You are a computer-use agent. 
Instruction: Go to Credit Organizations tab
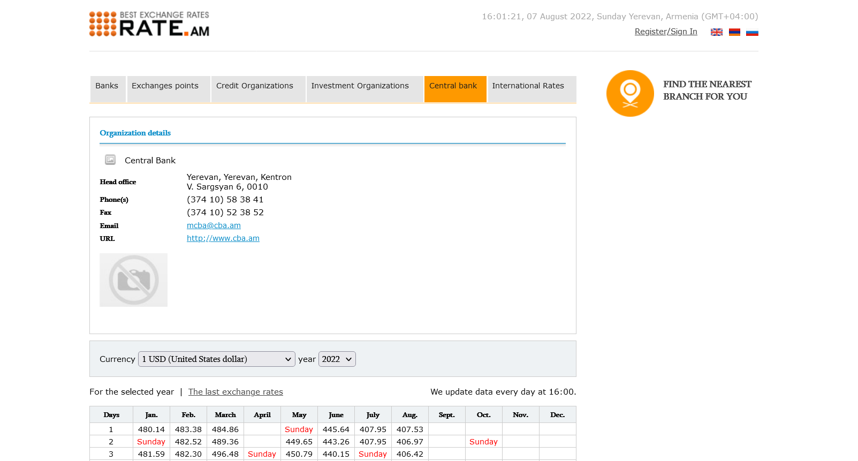255,86
